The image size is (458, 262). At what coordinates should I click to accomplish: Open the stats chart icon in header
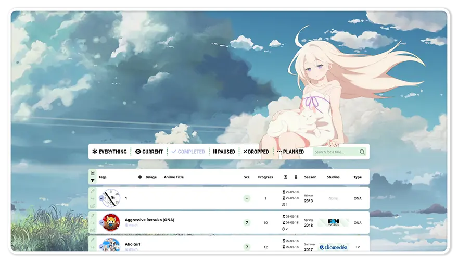pos(93,173)
